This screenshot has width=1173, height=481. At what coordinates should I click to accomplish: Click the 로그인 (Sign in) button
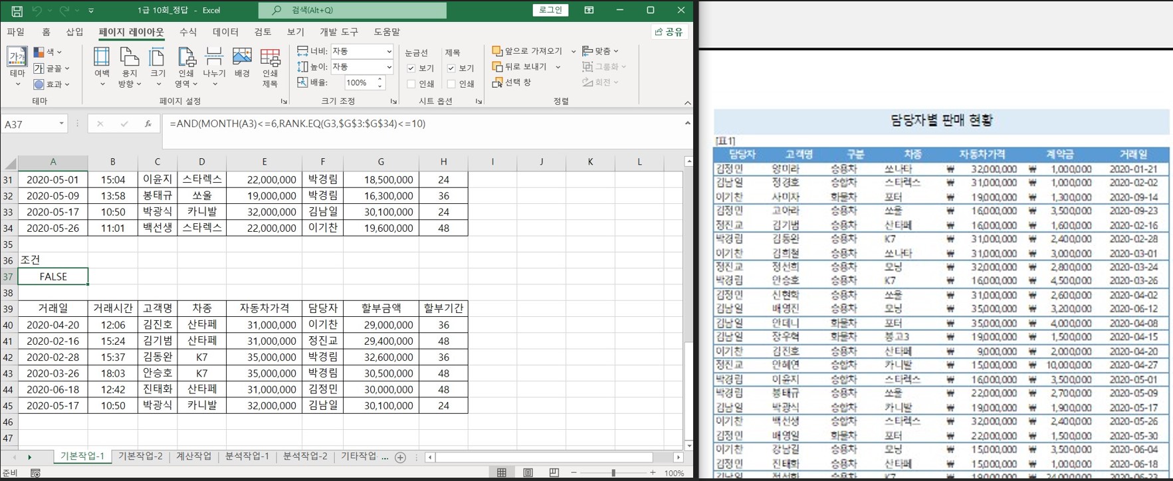click(x=550, y=10)
